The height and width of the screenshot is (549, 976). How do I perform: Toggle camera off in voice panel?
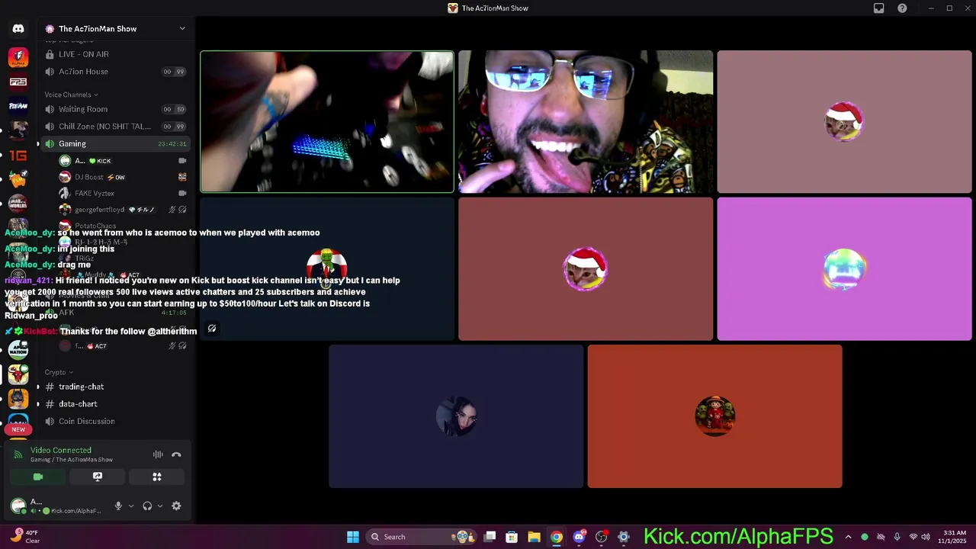(x=38, y=477)
